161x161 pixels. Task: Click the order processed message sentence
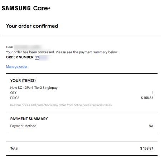(x=62, y=52)
